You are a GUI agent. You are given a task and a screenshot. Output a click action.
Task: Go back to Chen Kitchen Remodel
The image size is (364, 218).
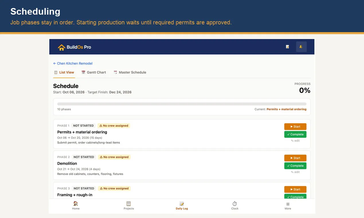73,63
